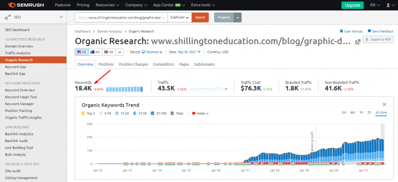Screen dimensions: 398x182
Task: Set chart range to 1M
Action: coord(344,113)
